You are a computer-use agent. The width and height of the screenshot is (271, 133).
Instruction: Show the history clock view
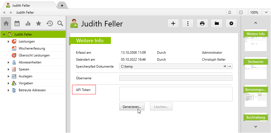click(49, 24)
